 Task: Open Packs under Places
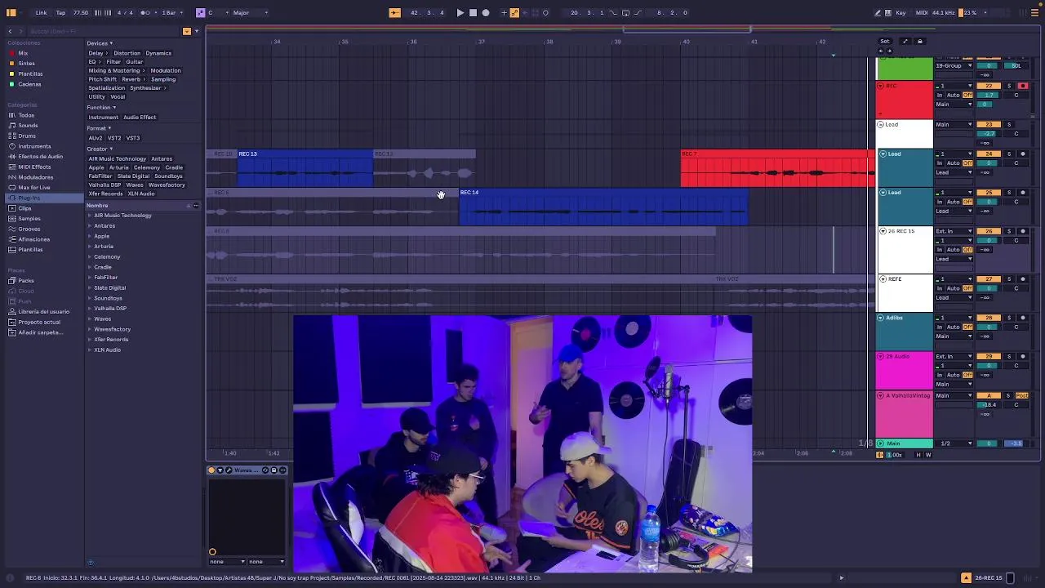coord(26,280)
